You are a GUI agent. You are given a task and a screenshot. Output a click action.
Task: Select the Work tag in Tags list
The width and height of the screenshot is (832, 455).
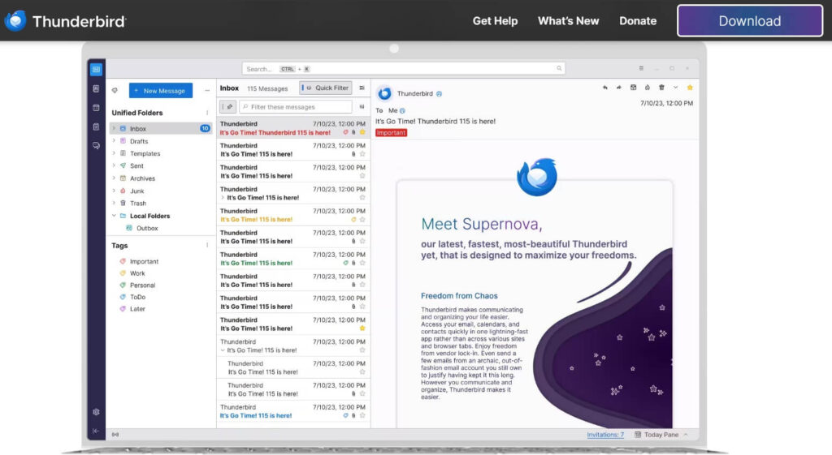click(132, 273)
